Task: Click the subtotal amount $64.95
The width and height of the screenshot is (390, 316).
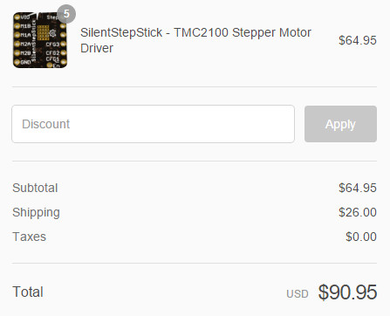Action: click(358, 188)
